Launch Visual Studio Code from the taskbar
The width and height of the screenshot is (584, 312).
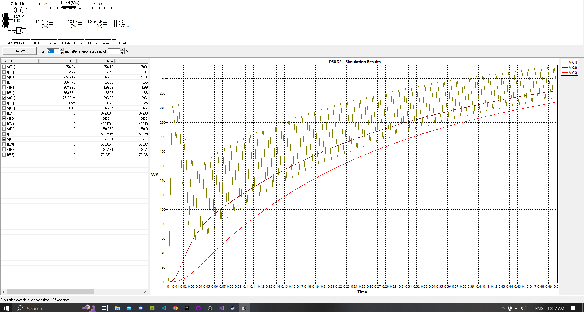click(164, 308)
